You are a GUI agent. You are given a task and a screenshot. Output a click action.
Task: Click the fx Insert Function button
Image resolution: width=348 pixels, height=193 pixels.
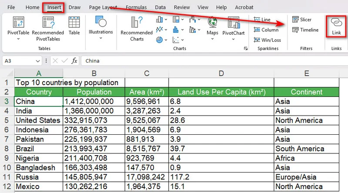click(x=74, y=61)
